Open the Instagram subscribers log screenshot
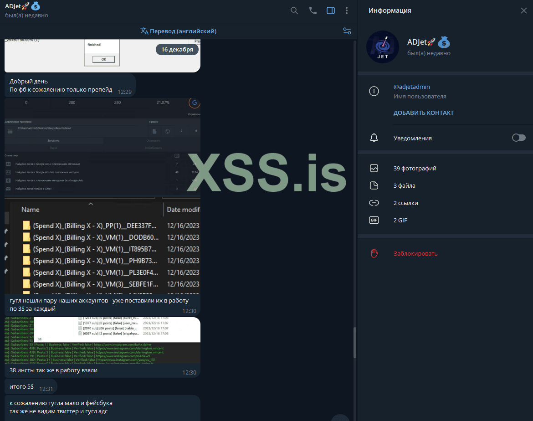This screenshot has height=421, width=533. coord(102,340)
